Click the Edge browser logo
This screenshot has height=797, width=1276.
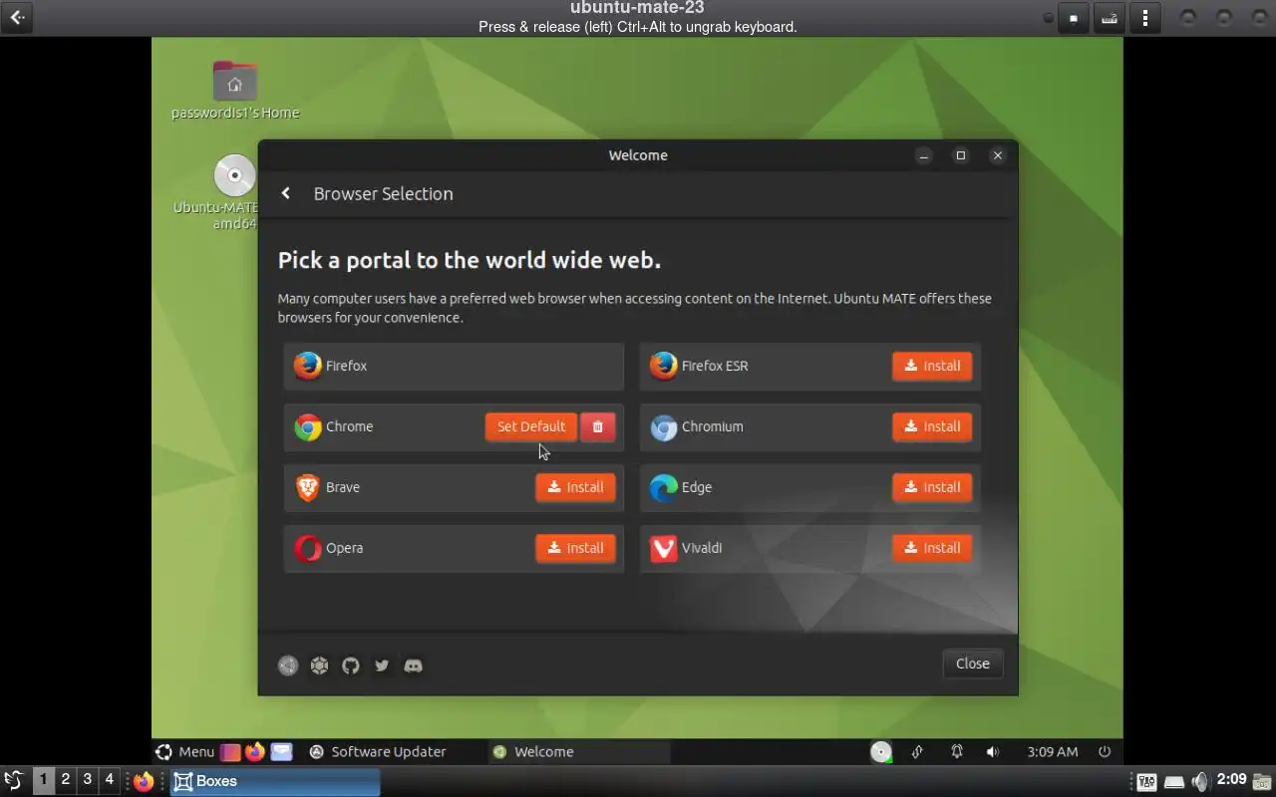pos(664,487)
